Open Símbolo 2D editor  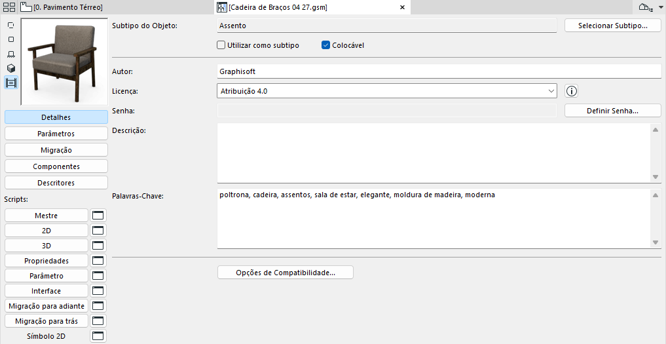tap(46, 336)
